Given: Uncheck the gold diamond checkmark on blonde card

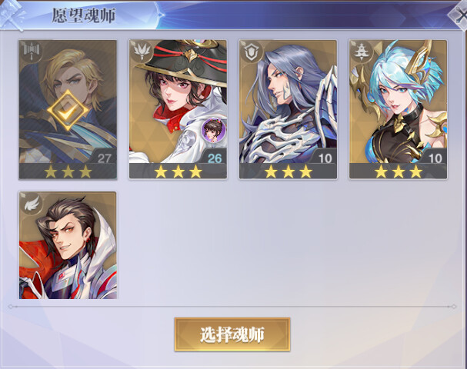Looking at the screenshot, I should pyautogui.click(x=68, y=111).
